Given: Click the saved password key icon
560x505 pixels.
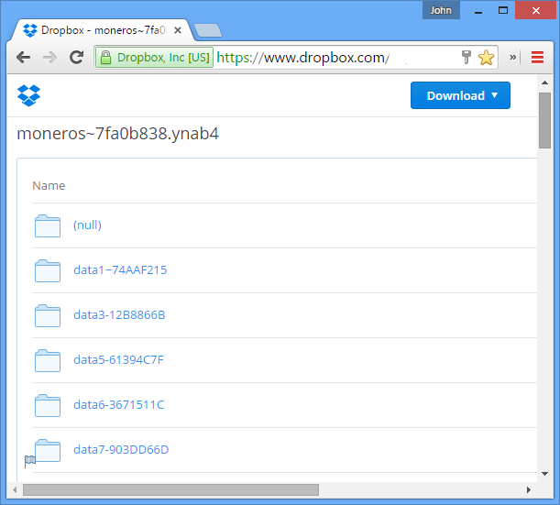Looking at the screenshot, I should point(467,57).
